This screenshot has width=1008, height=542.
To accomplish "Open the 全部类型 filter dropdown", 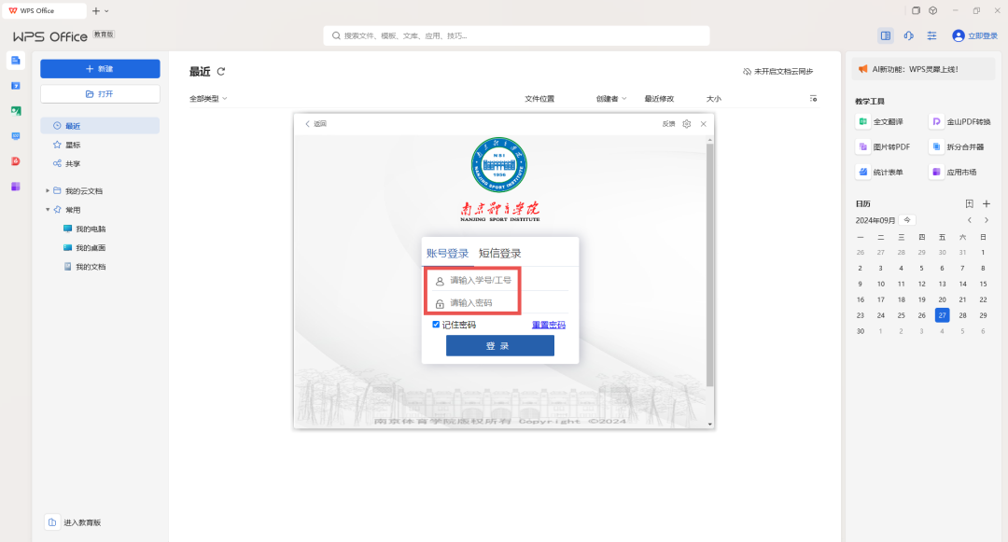I will pyautogui.click(x=208, y=98).
